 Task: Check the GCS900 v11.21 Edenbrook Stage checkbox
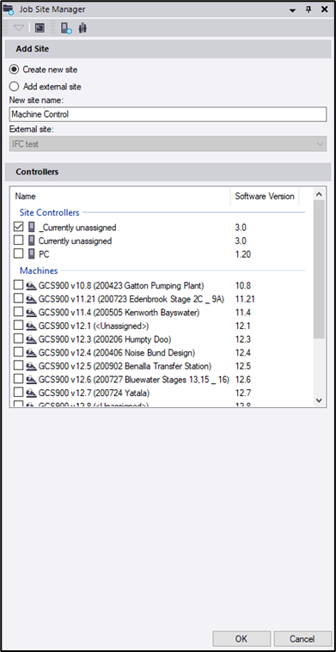click(x=18, y=299)
